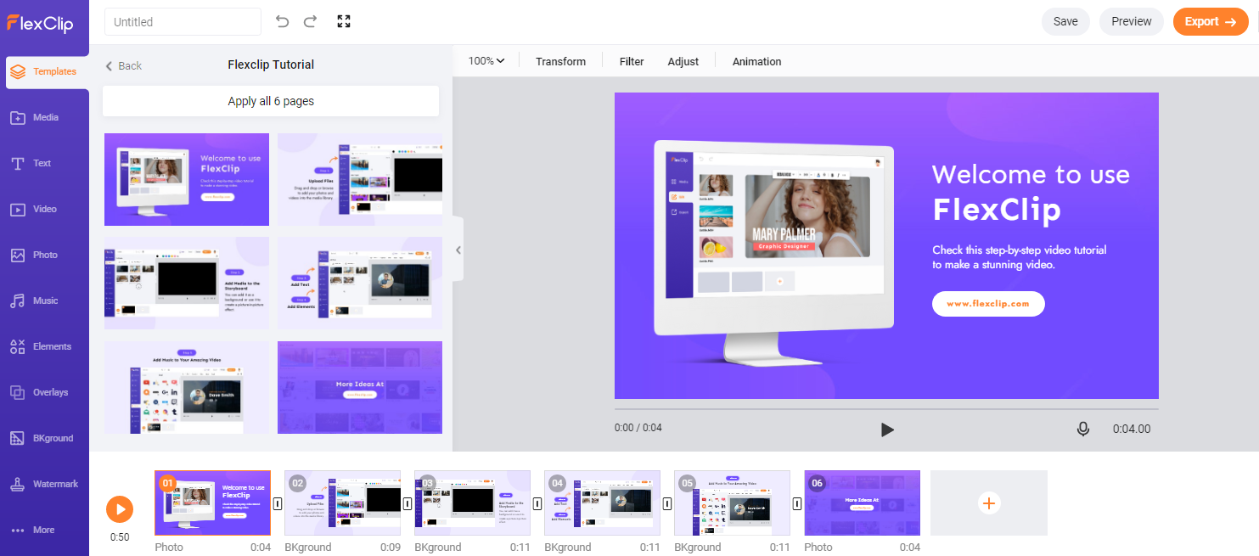Image resolution: width=1259 pixels, height=556 pixels.
Task: Open the Preview
Action: pos(1131,22)
